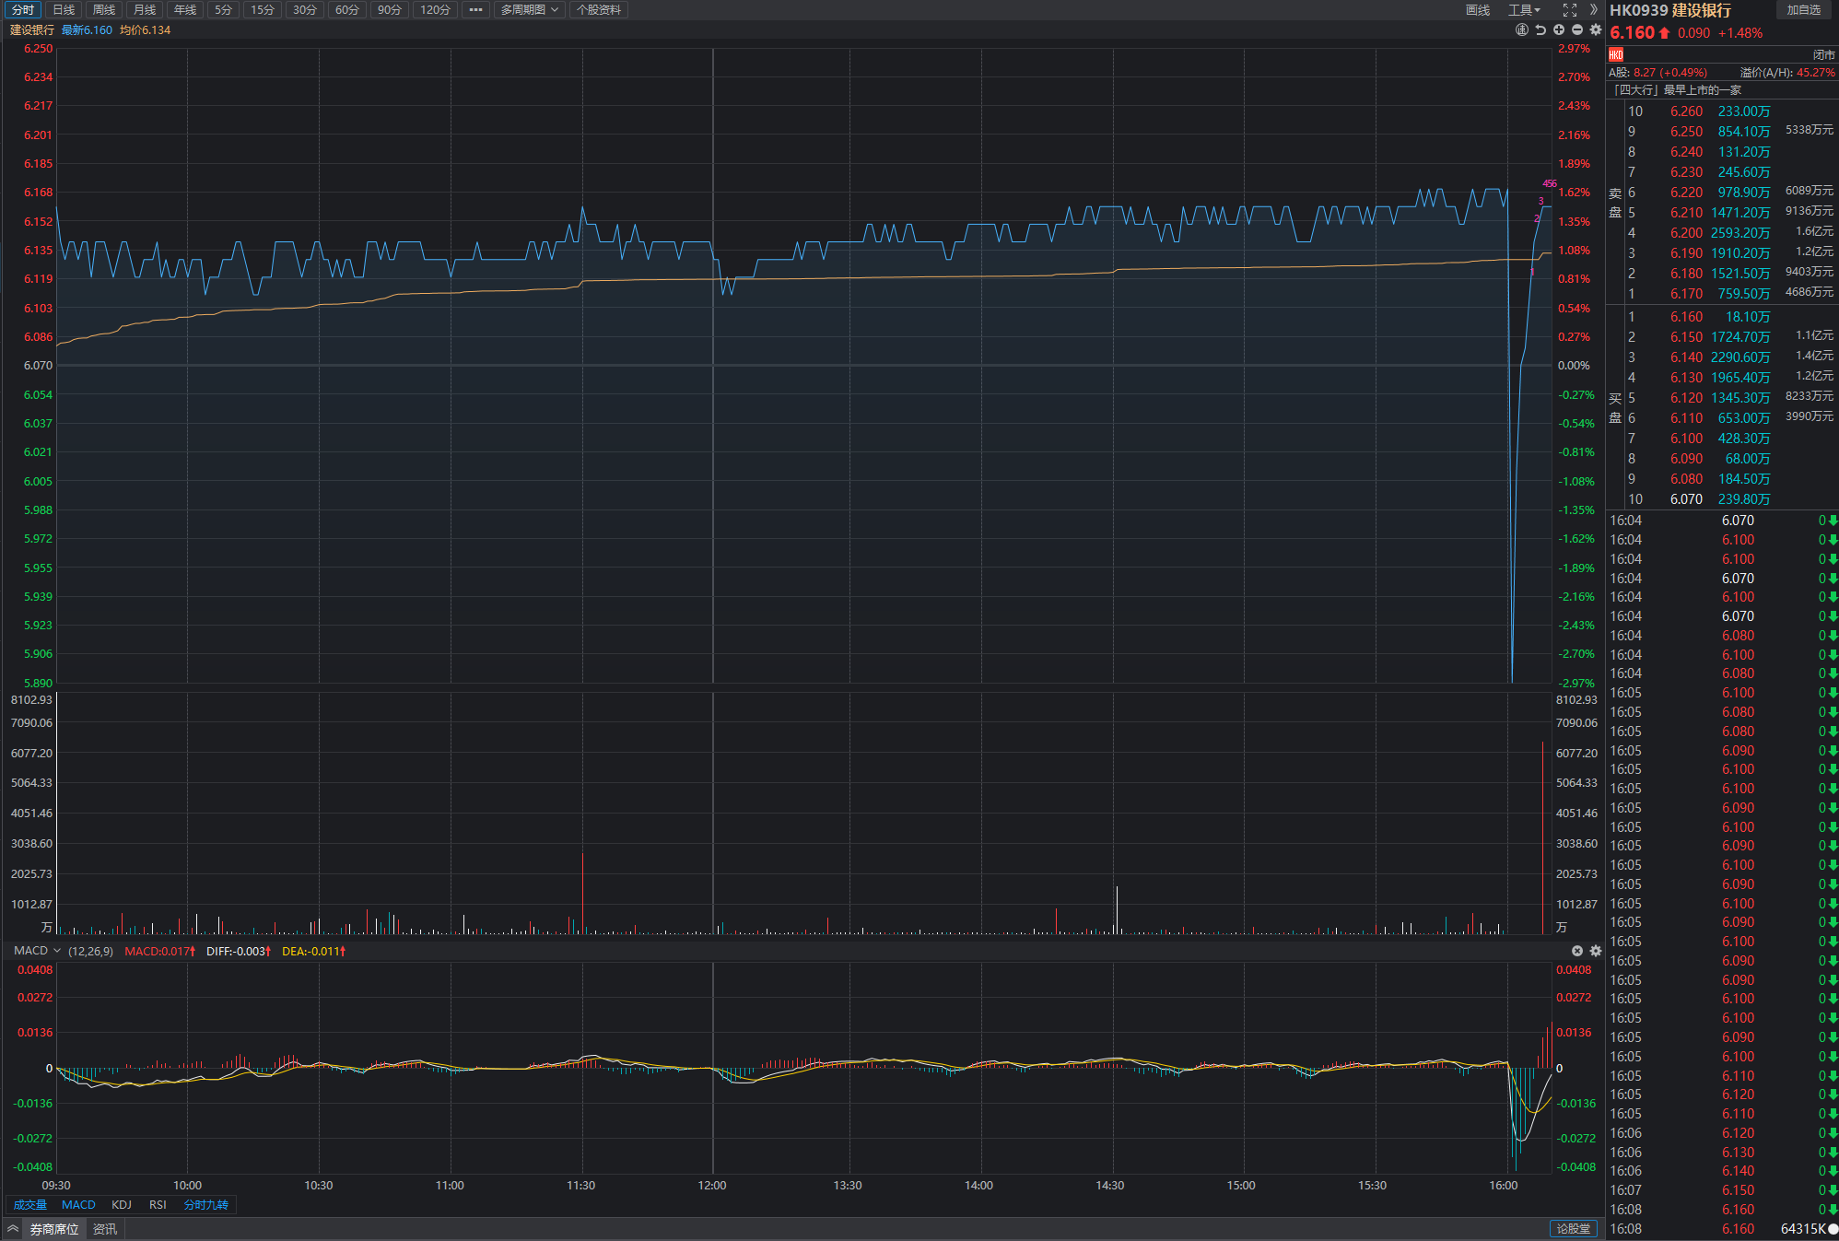Open the 工具 tools dropdown

(1524, 10)
